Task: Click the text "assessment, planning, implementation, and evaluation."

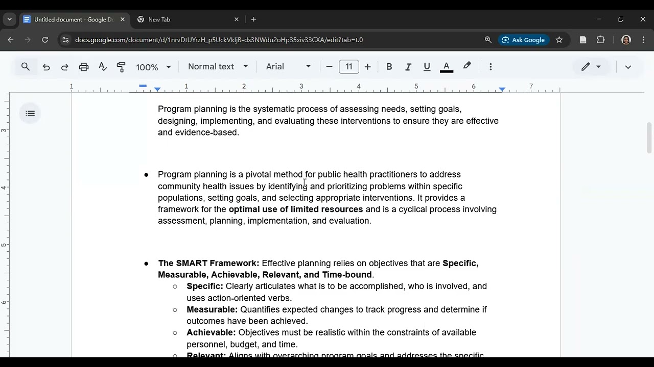Action: [x=265, y=221]
